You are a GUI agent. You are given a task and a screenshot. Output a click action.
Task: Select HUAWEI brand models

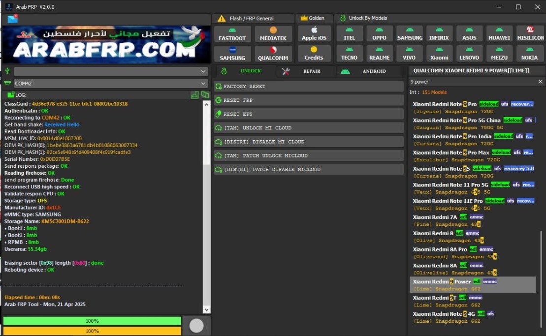point(499,34)
